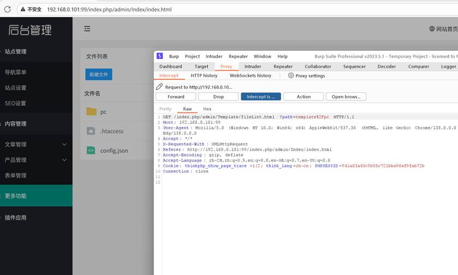
Task: Switch to the Target tab
Action: coord(201,67)
